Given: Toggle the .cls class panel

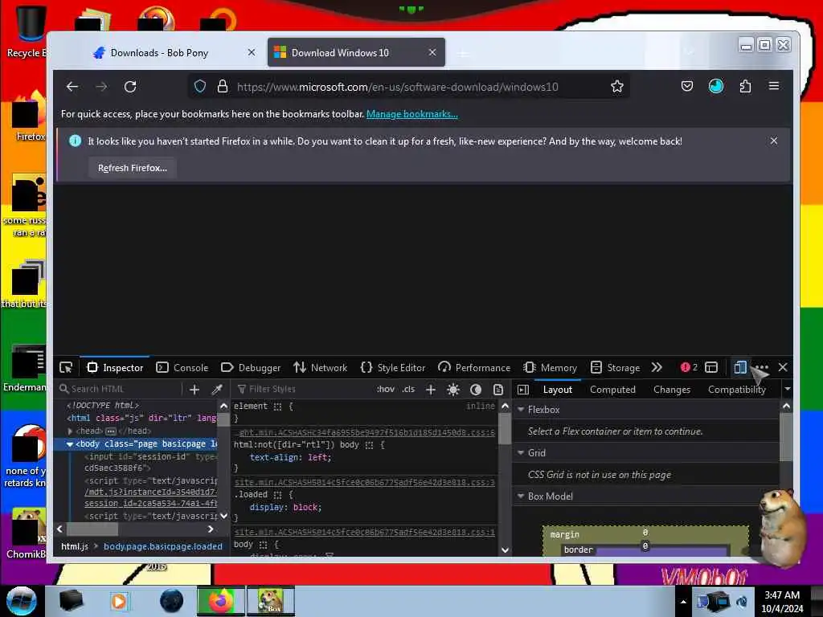Looking at the screenshot, I should (408, 390).
